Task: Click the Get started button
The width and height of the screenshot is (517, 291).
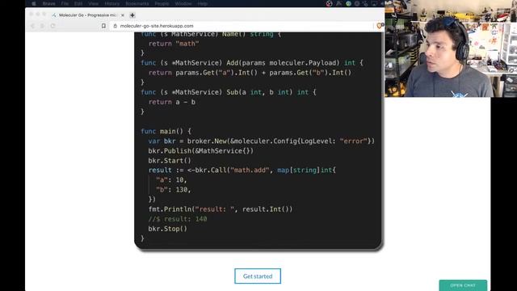Action: (258, 276)
